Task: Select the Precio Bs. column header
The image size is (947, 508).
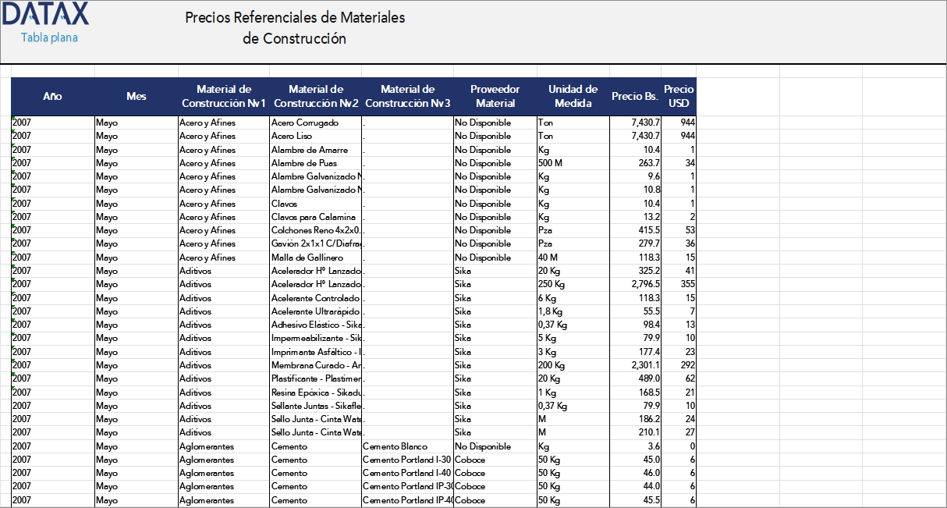Action: pyautogui.click(x=633, y=95)
